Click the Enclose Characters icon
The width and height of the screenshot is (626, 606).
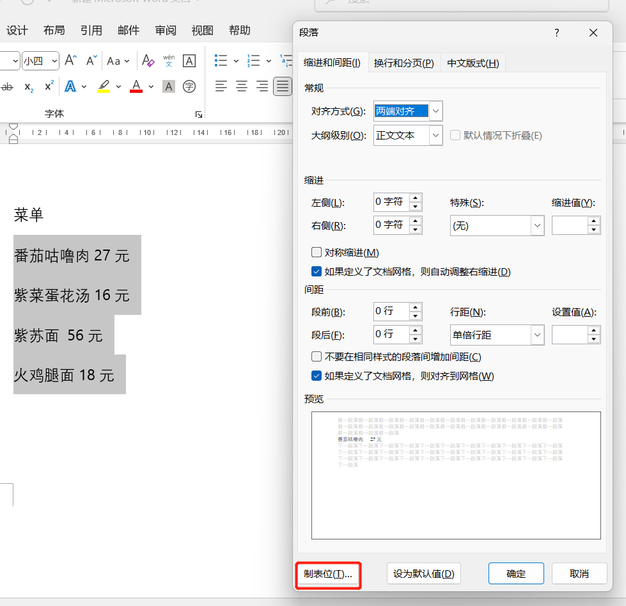[x=189, y=86]
